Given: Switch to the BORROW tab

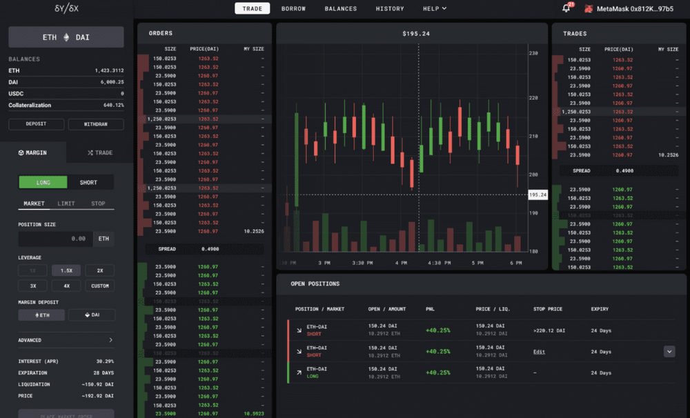Looking at the screenshot, I should pos(293,8).
